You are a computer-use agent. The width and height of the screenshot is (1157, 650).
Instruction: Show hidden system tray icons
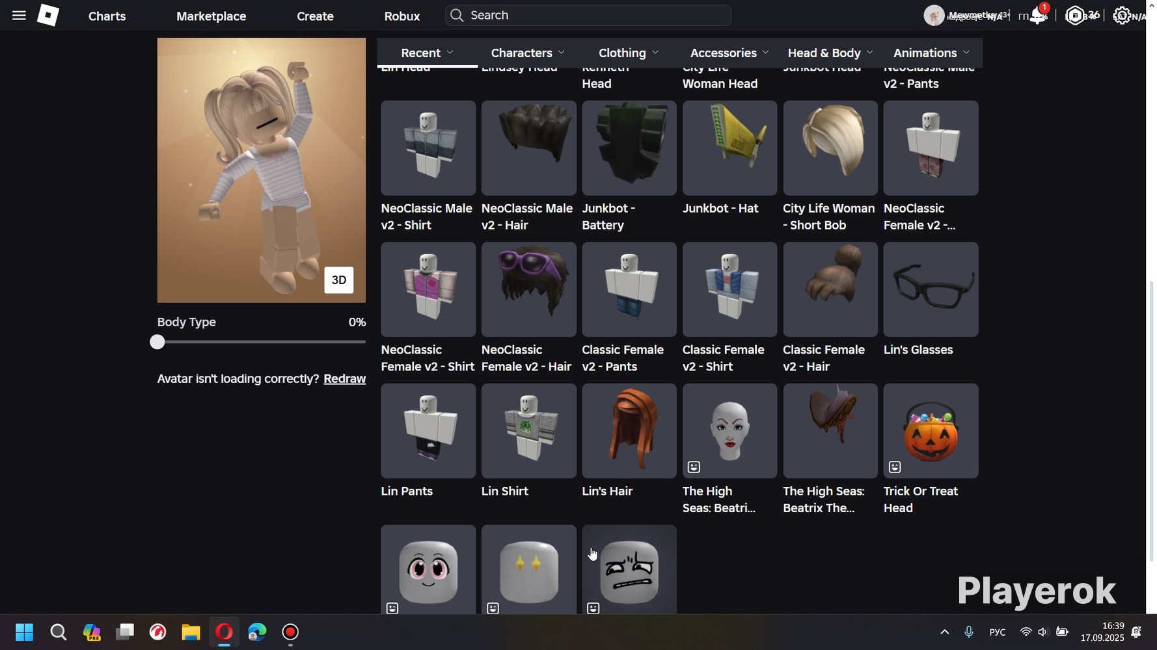click(x=944, y=632)
